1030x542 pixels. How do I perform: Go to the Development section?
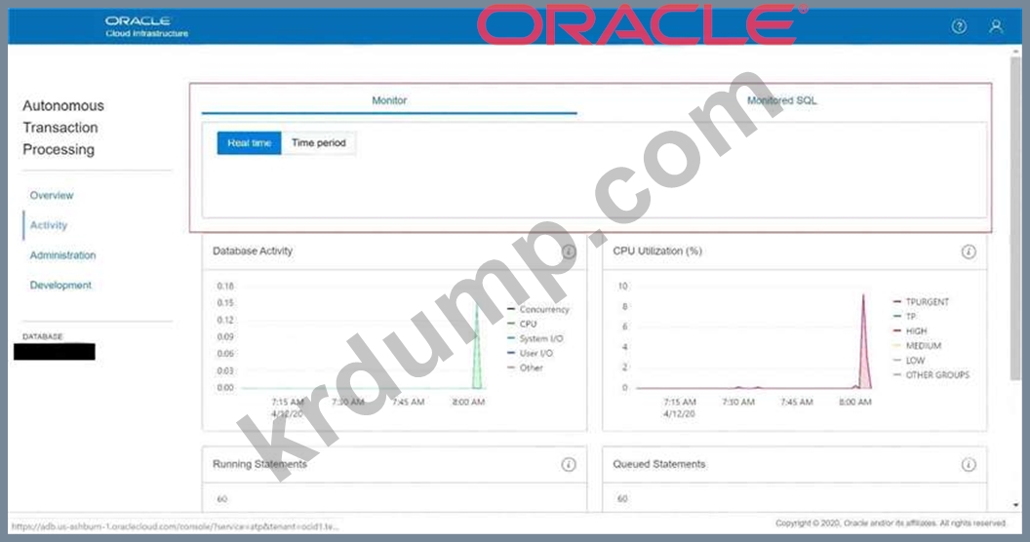(x=60, y=285)
